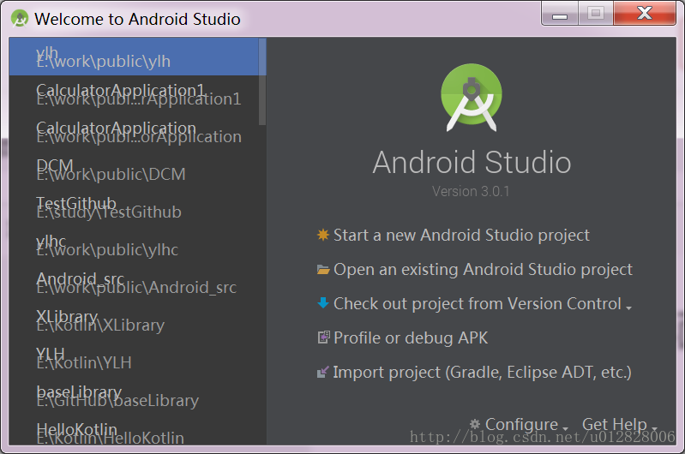Click the blue download arrow Version Control icon
685x454 pixels.
pyautogui.click(x=323, y=302)
